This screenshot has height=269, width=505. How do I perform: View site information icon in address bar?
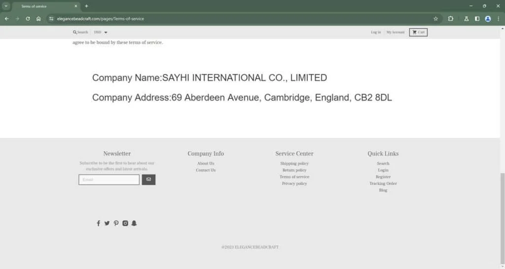pos(51,19)
